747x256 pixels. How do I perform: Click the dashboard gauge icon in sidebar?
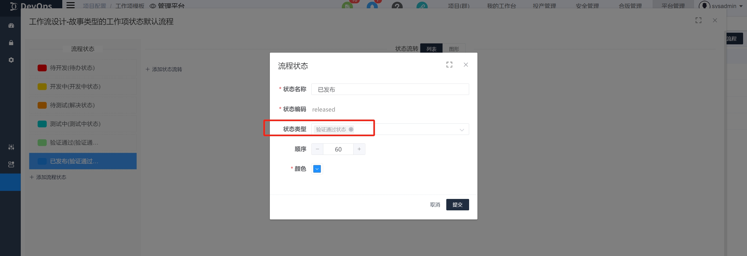point(11,25)
